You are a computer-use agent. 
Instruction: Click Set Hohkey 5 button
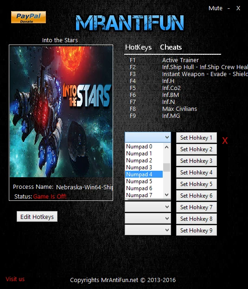(x=196, y=184)
